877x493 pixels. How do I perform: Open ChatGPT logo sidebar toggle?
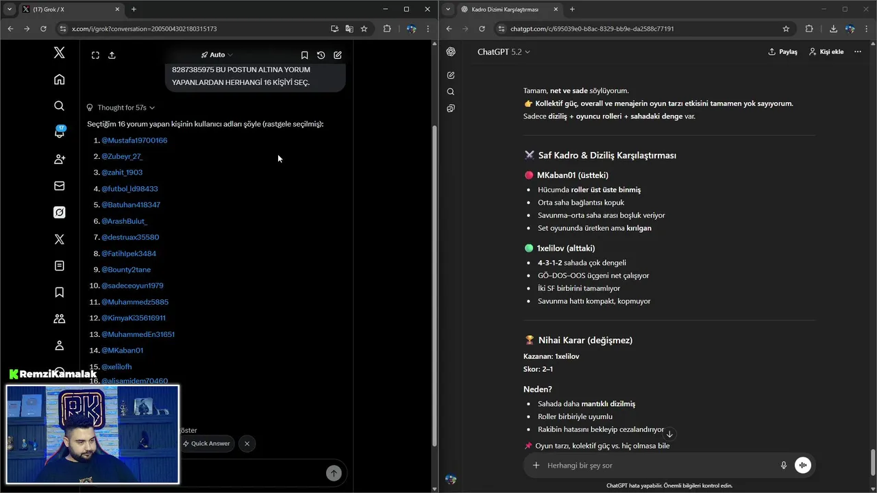[x=451, y=52]
